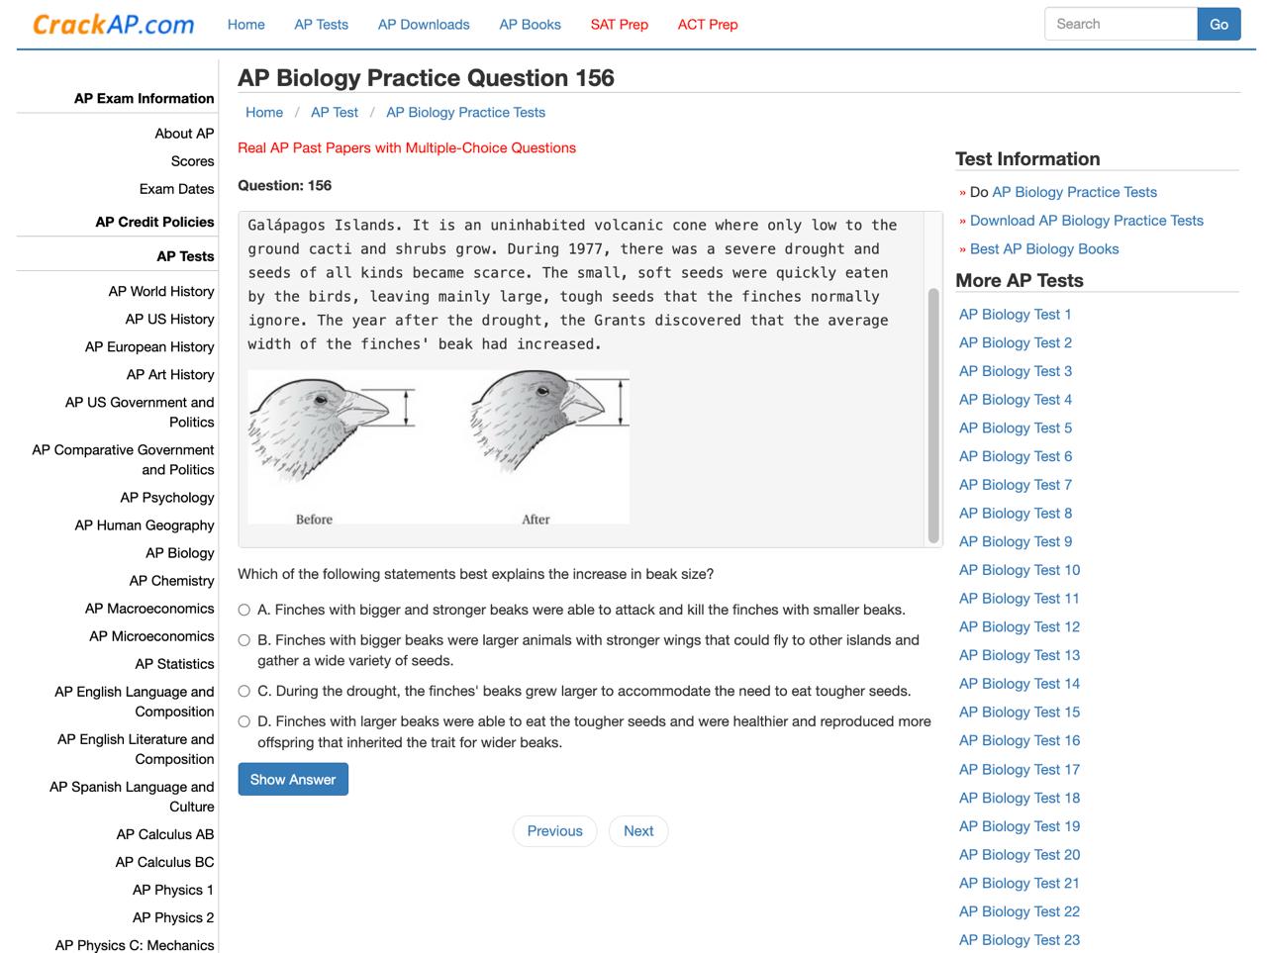Screen dimensions: 1267x953
Task: Open Scores in the sidebar
Action: coord(193,160)
